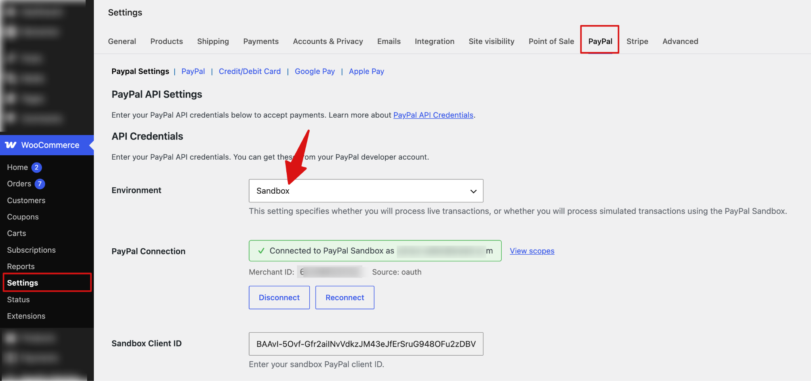Focus the Sandbox Client ID field
The height and width of the screenshot is (381, 811).
click(x=366, y=344)
